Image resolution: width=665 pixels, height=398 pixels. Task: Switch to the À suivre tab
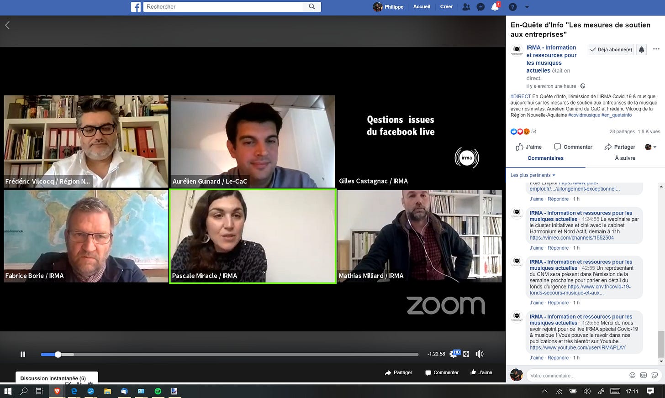click(625, 158)
